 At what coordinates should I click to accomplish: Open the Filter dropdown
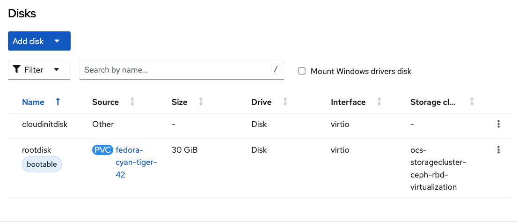pyautogui.click(x=39, y=70)
